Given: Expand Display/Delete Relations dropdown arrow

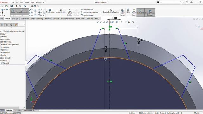Looking at the screenshot, I should tap(111, 16).
